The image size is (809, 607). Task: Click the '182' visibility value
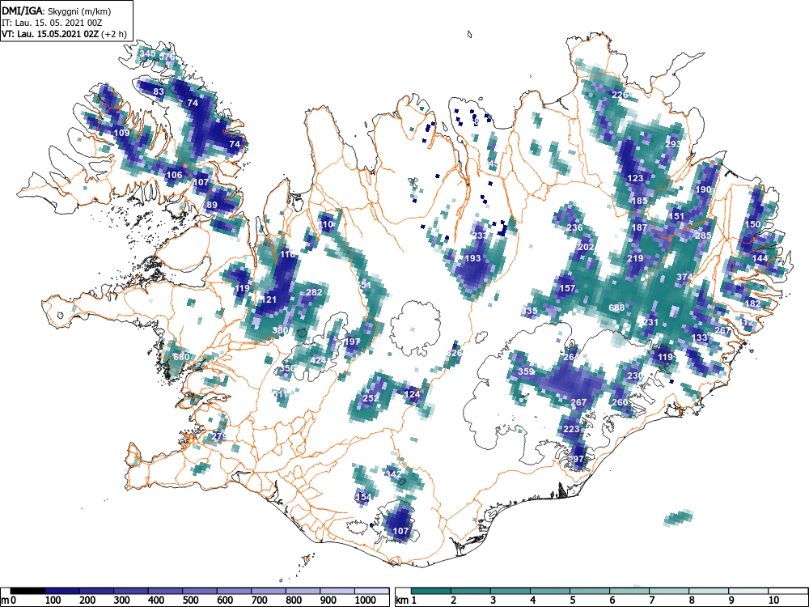click(752, 303)
